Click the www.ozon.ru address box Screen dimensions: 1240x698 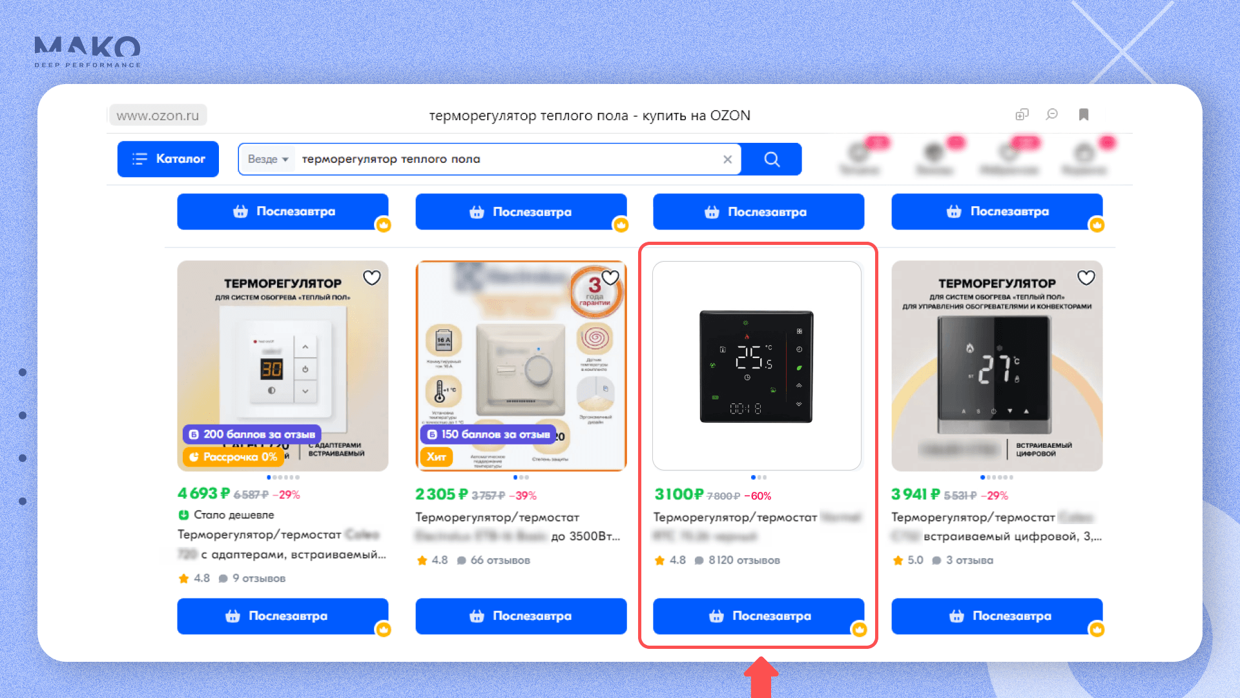(x=158, y=116)
